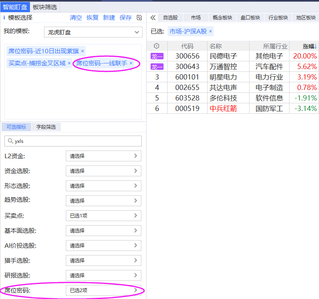The height and width of the screenshot is (299, 319).
Task: Click the 席位密码-一线联手 tag text
Action: click(102, 63)
